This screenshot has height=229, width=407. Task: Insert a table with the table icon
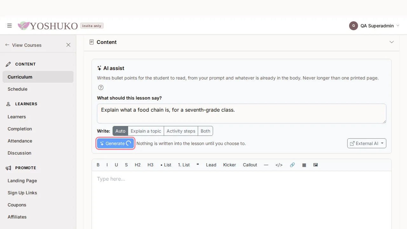click(x=304, y=165)
